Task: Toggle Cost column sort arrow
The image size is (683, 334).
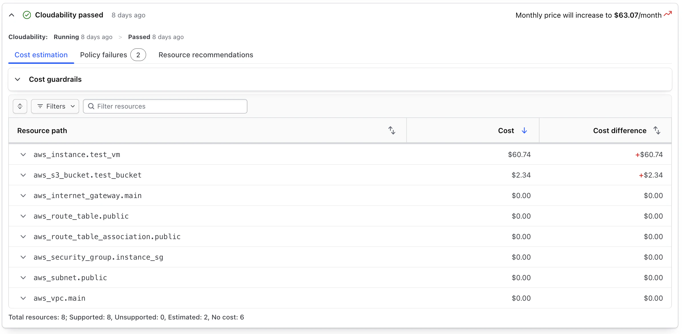Action: (x=524, y=131)
